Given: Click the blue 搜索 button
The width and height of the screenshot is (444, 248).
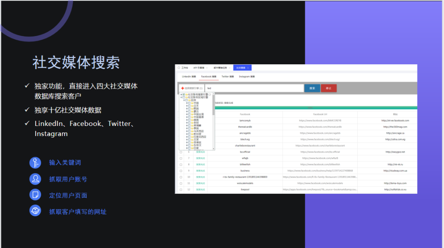Looking at the screenshot, I should (x=312, y=88).
